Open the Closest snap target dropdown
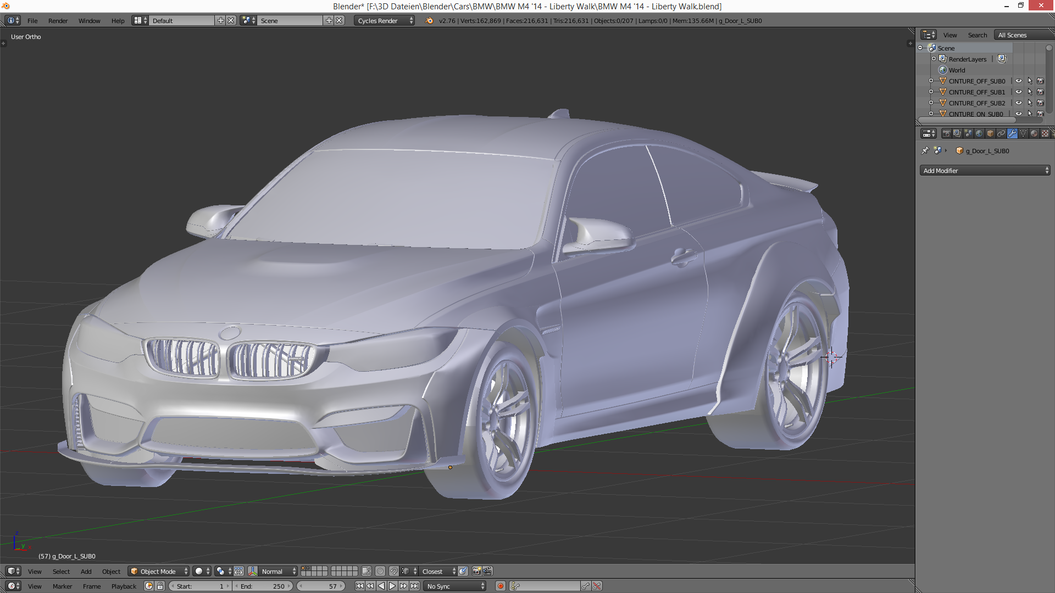Image resolution: width=1055 pixels, height=593 pixels. point(437,571)
